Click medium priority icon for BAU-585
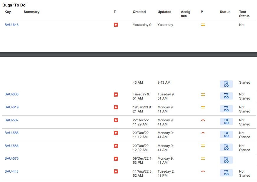Image resolution: width=257 pixels, height=182 pixels. pos(203,146)
